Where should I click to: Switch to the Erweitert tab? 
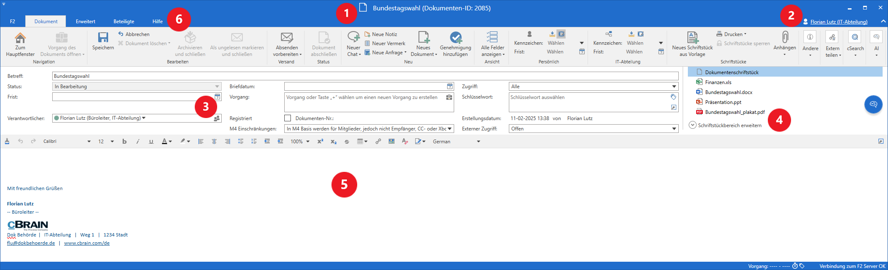coord(85,22)
